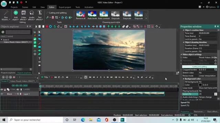Open the Text effects menu
This screenshot has height=123, width=220.
40,15
